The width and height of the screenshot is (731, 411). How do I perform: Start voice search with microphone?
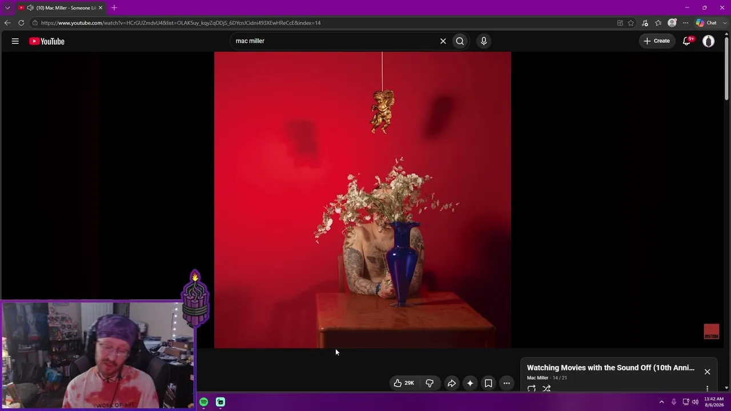pyautogui.click(x=484, y=41)
